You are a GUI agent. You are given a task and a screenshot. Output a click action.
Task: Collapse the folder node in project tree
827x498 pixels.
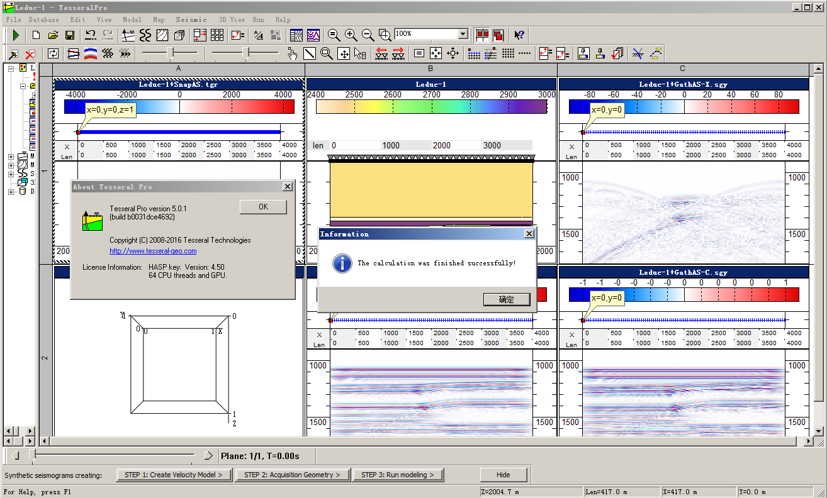(x=23, y=86)
